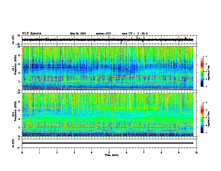This screenshot has width=221, height=171.
Task: Click the "-3" label on ch.1 colorbar
Action: (x=206, y=56)
